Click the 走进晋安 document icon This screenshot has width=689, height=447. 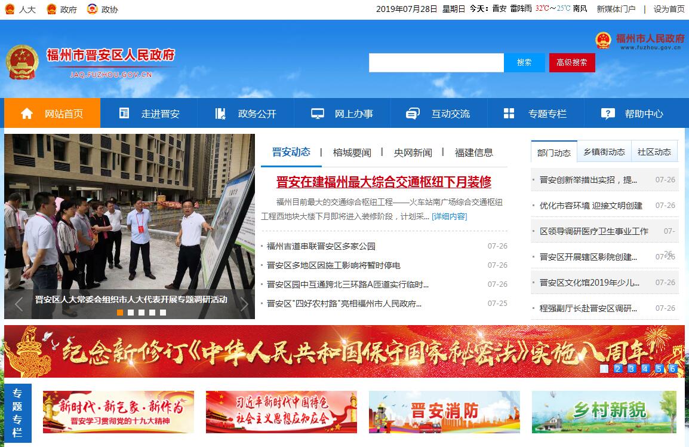point(124,114)
